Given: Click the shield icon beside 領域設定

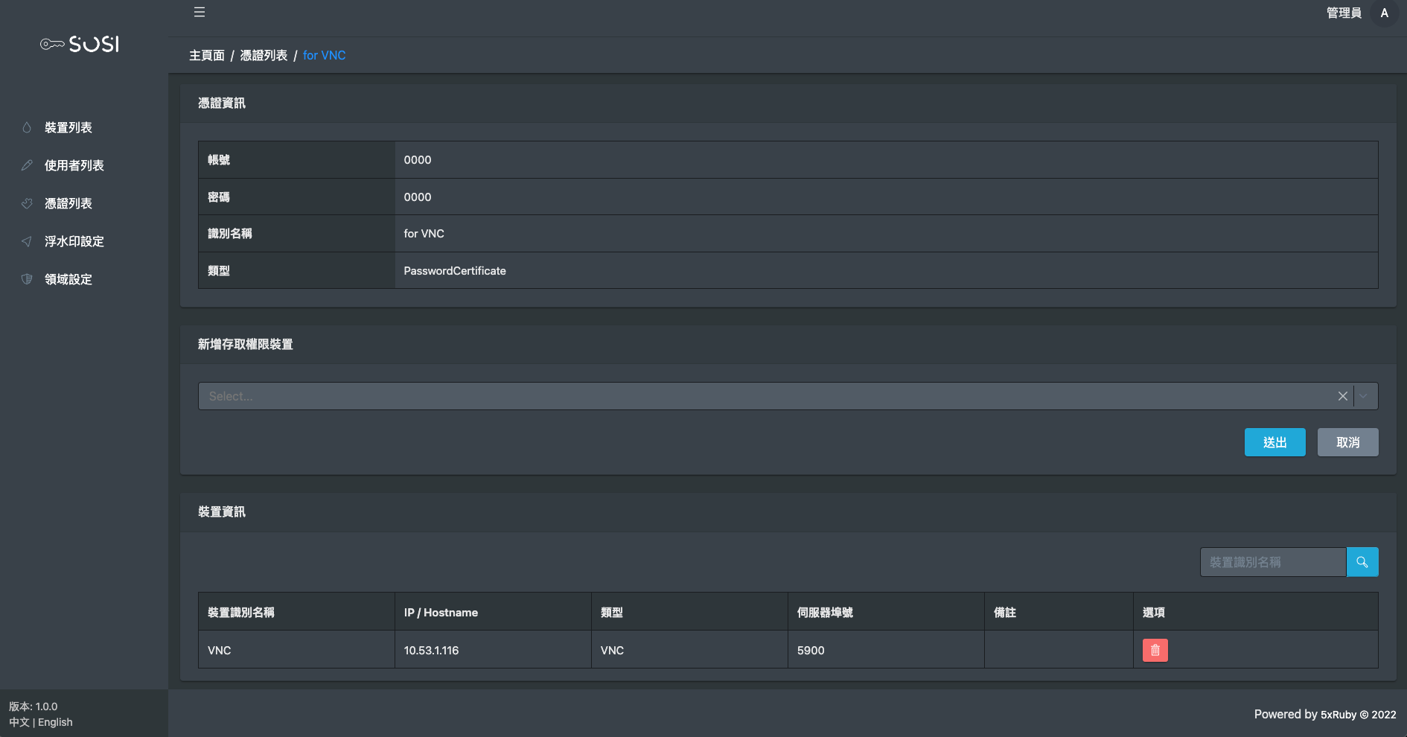Looking at the screenshot, I should click(x=27, y=279).
